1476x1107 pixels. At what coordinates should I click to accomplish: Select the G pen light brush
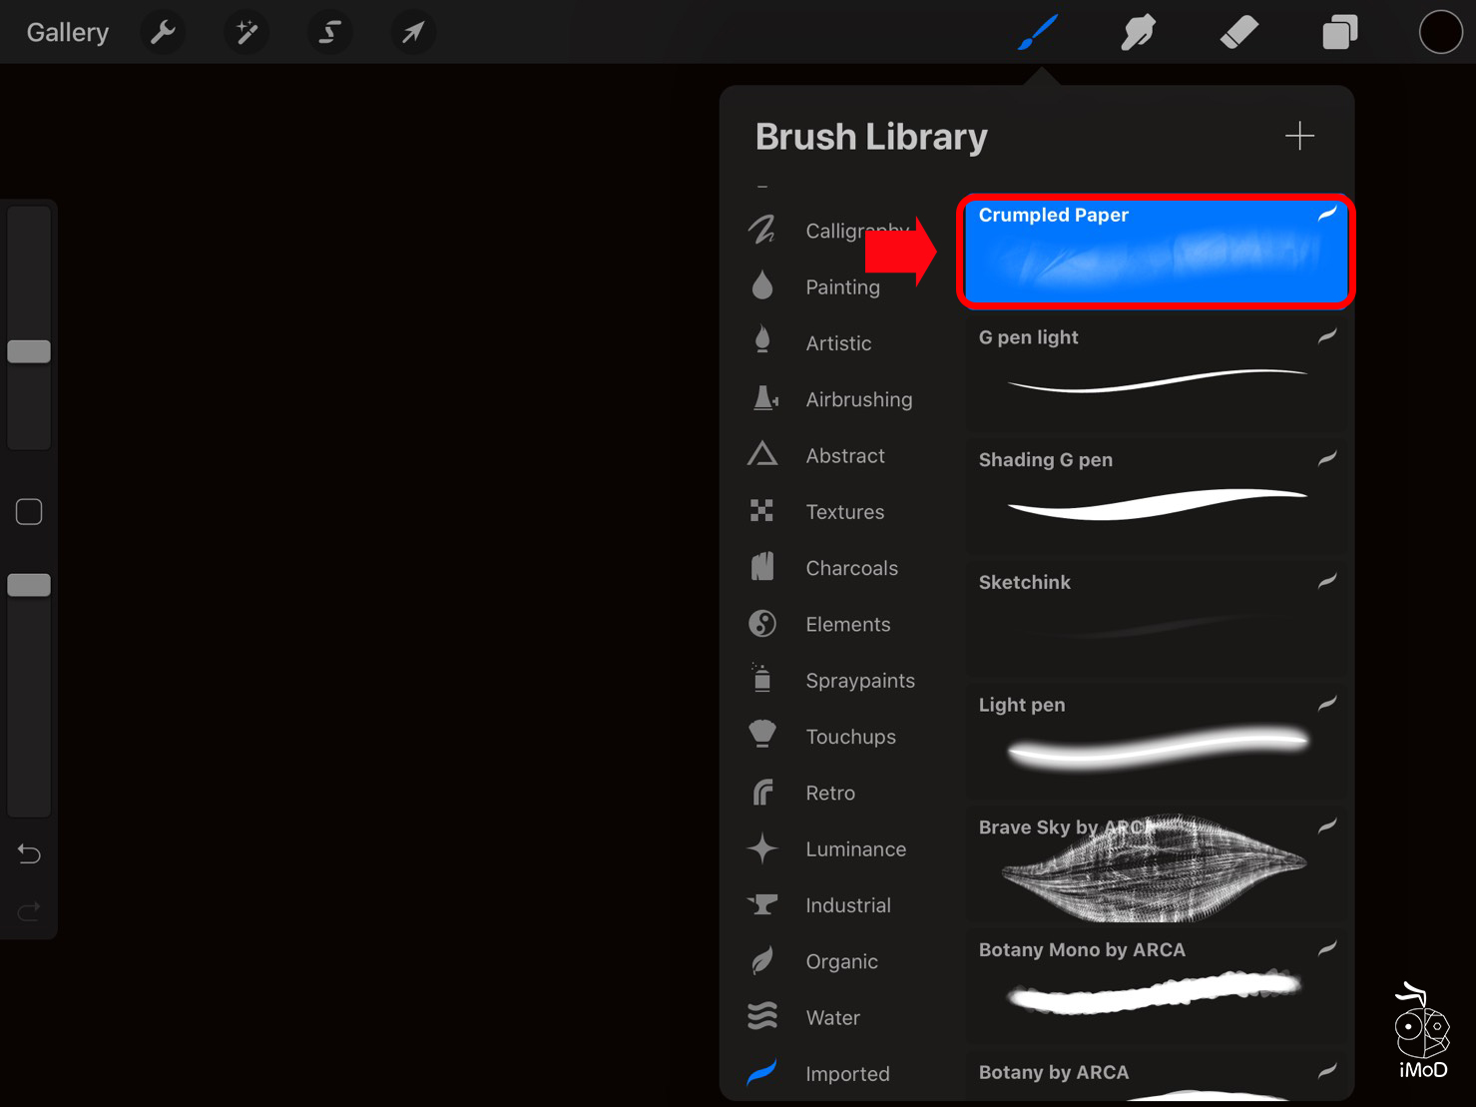pos(1155,374)
